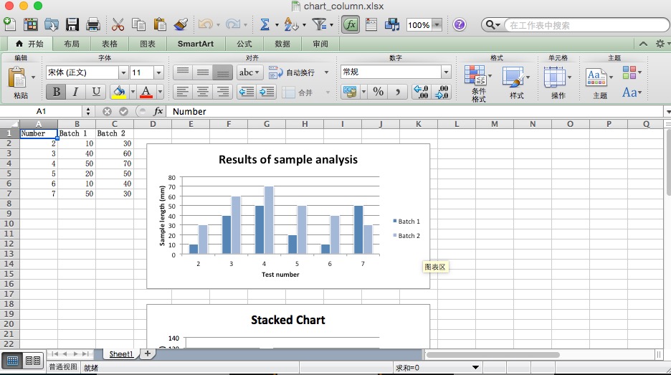Click the Print icon in toolbar
Viewport: 671px width, 375px height.
pos(93,25)
